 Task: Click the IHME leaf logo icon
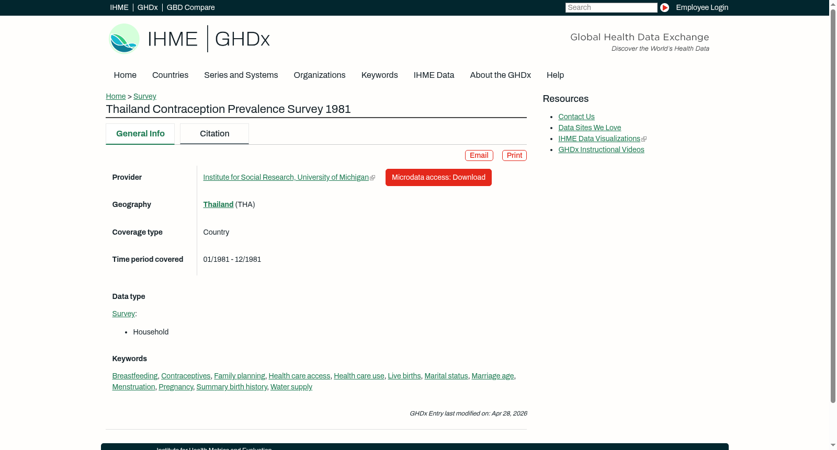pyautogui.click(x=124, y=39)
